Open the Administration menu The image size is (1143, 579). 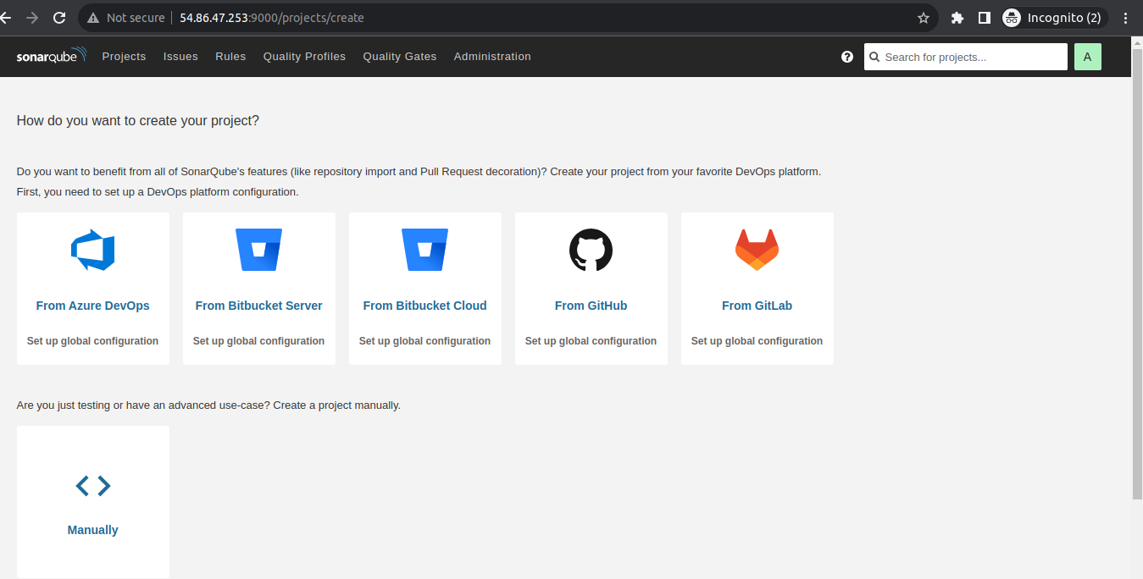492,57
